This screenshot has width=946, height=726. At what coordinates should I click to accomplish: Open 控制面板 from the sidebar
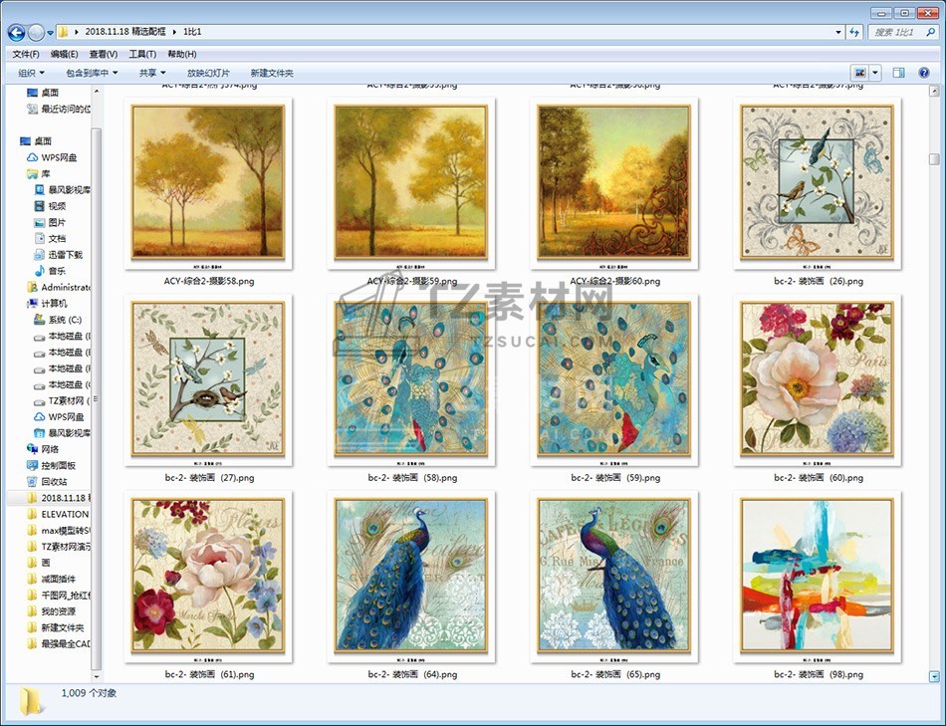tap(51, 466)
